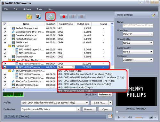The width and height of the screenshot is (160, 122).
Task: Play the preview video
Action: tap(119, 118)
